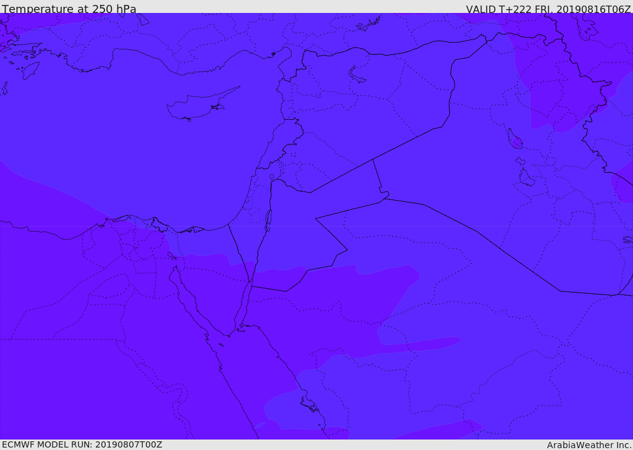633x450 pixels.
Task: Click the 'VALID T+222 FRI. 20190816T06Z' label
Action: tap(548, 9)
